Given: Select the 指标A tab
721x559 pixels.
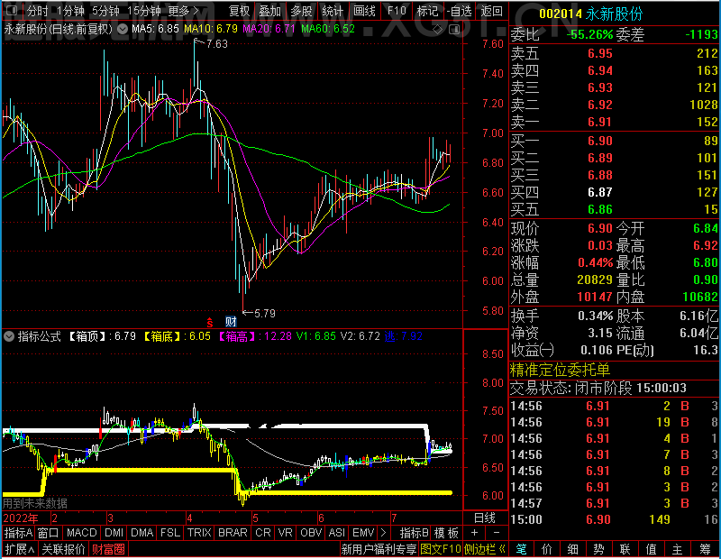Looking at the screenshot, I should [18, 533].
